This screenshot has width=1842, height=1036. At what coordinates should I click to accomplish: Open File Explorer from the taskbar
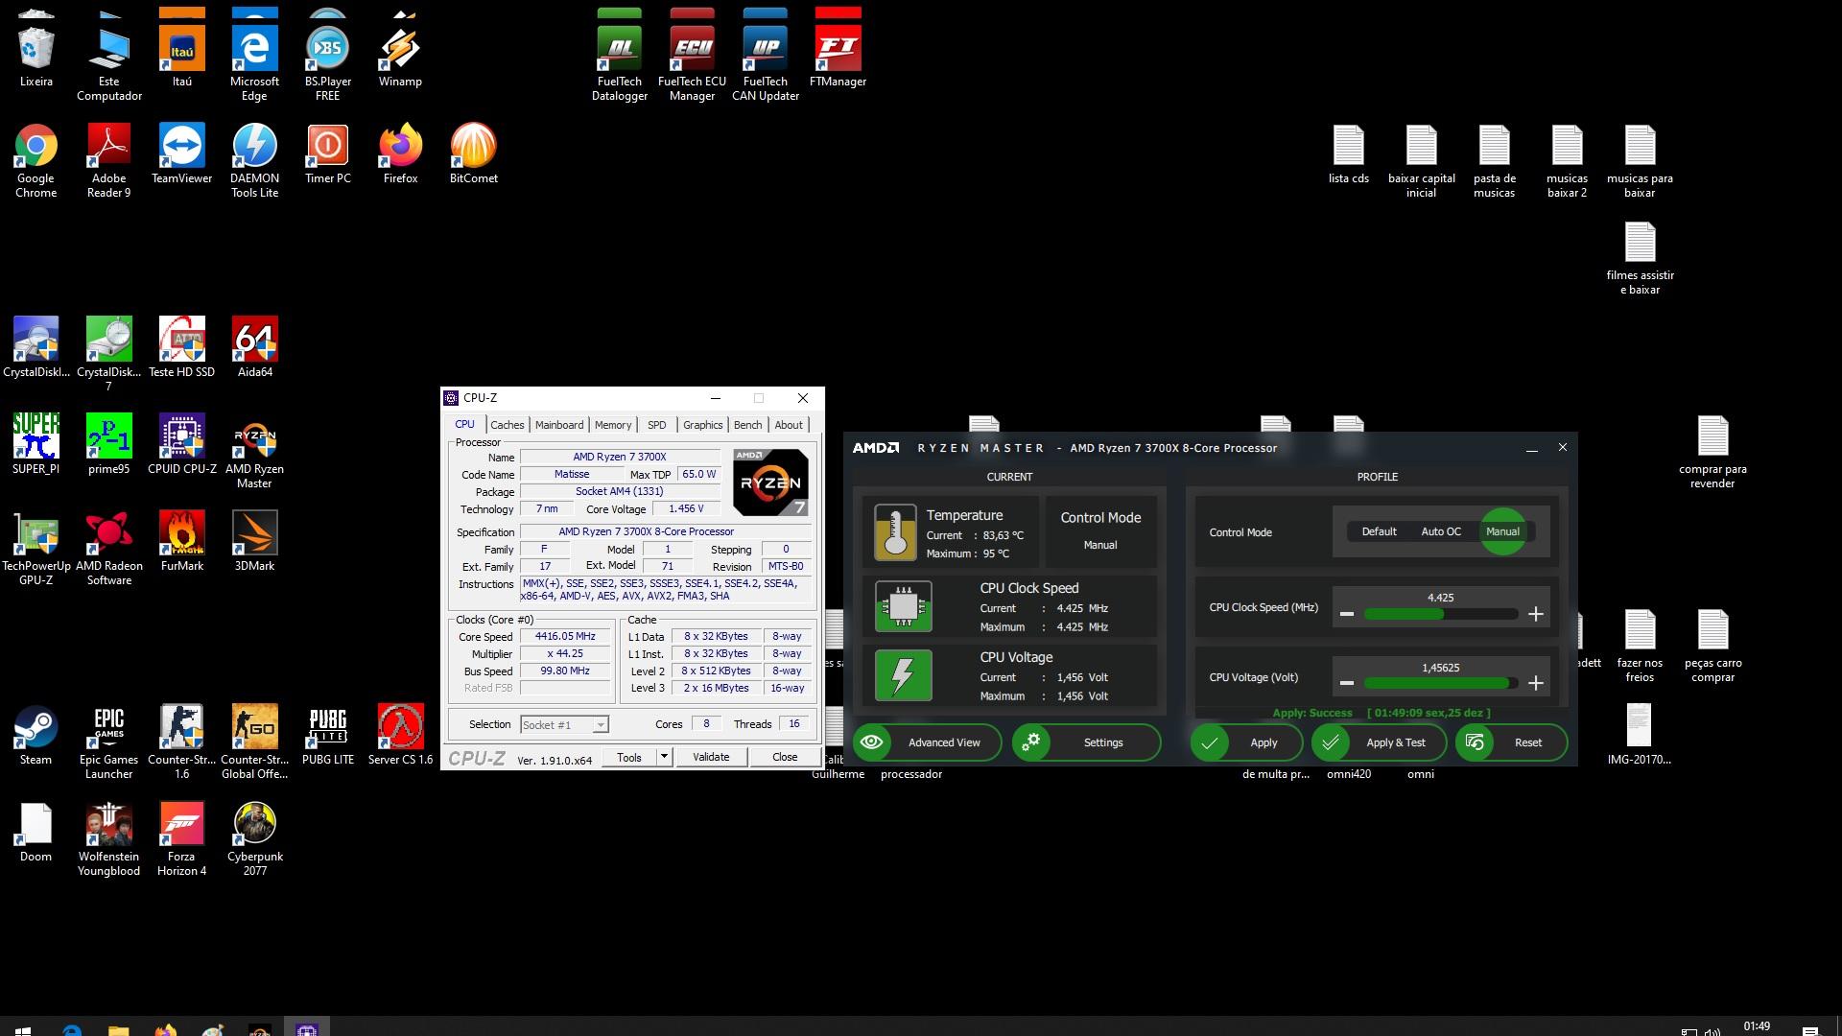(x=118, y=1029)
